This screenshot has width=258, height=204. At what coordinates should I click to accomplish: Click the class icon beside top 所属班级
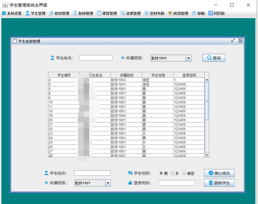point(122,58)
